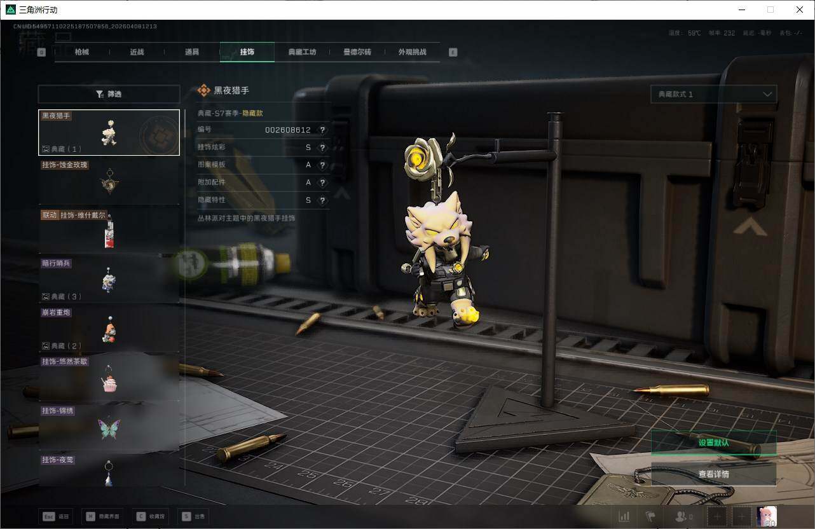
Task: Open the 筛选 filter menu
Action: 109,94
